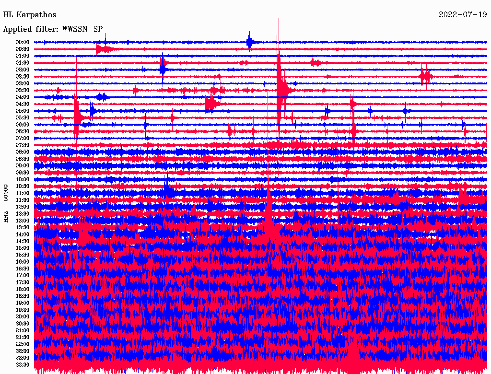491x374 pixels.
Task: Select the '14:00' time label
Action: tap(23, 234)
